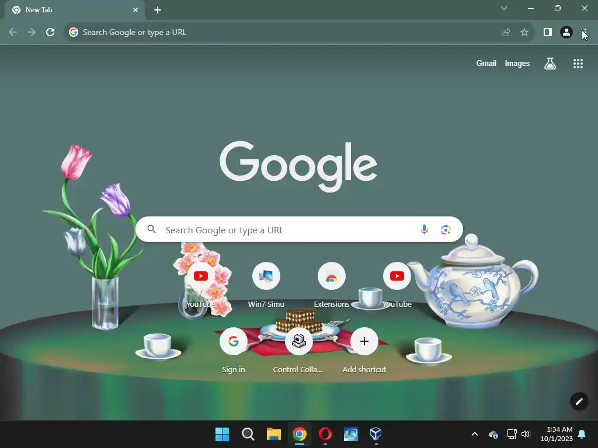The width and height of the screenshot is (598, 448).
Task: Customize this page with pencil icon
Action: point(579,401)
